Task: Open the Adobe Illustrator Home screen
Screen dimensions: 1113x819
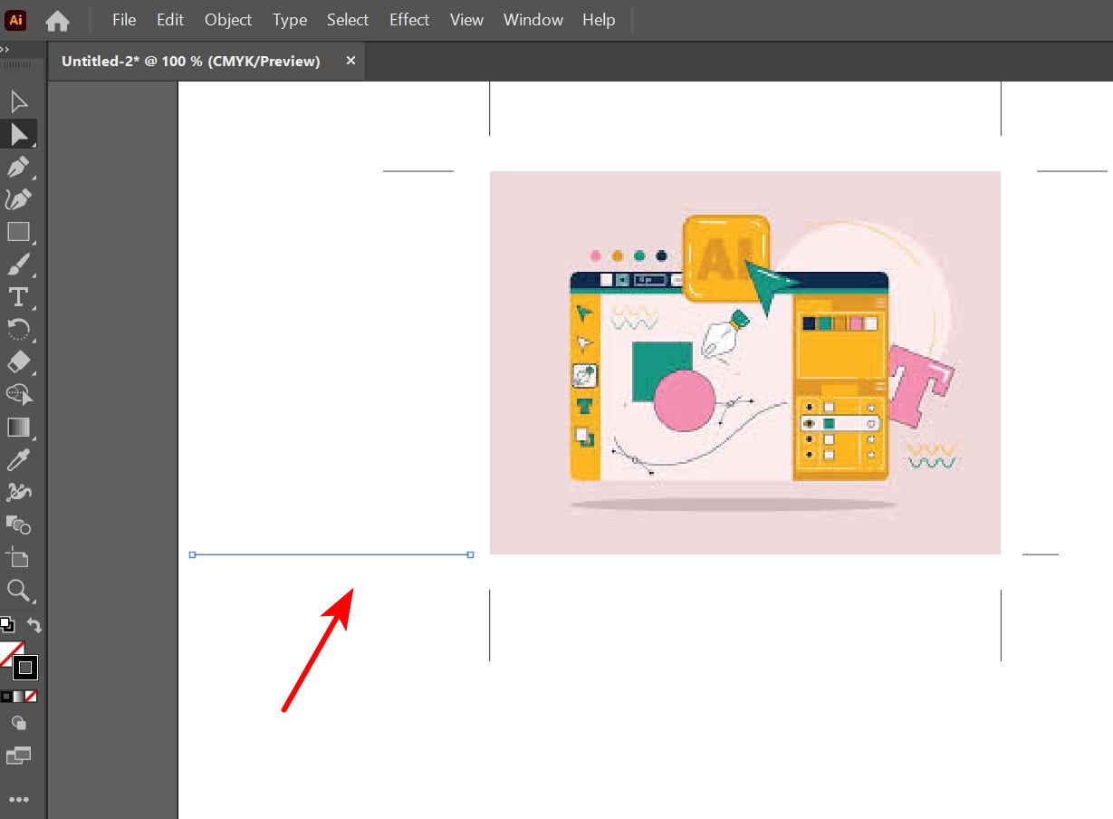Action: point(57,19)
